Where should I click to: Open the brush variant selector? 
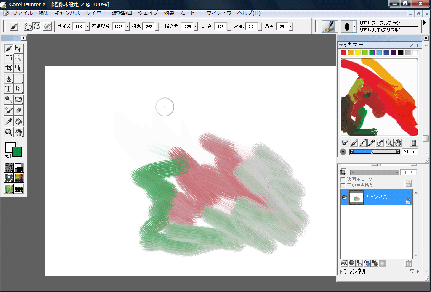click(348, 26)
